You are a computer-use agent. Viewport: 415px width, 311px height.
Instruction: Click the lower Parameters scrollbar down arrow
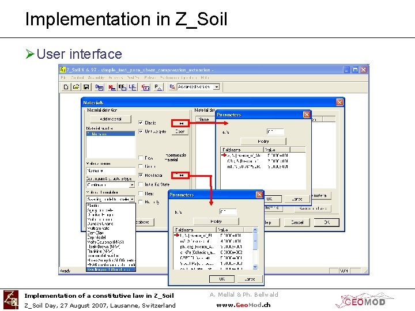coord(255,267)
